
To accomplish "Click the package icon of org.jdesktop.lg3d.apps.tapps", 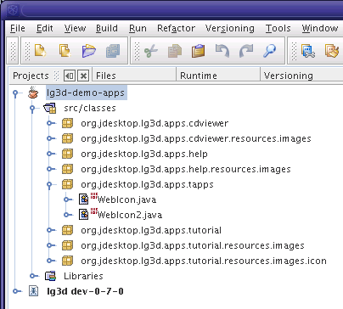I will tap(67, 184).
